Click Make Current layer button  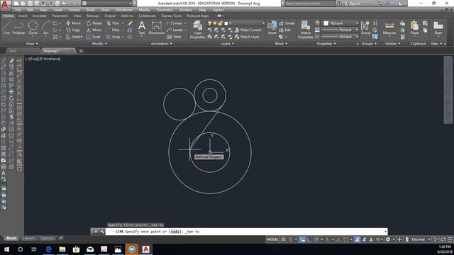pos(248,30)
